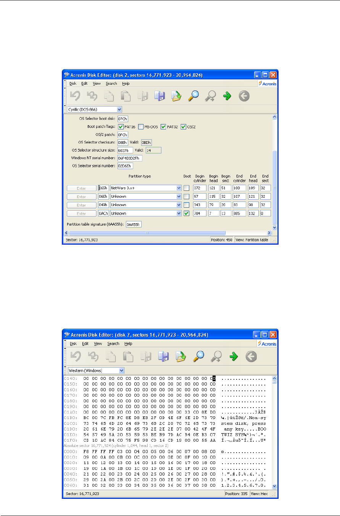Click folder read-from-file icon in partition table window
Screen dimensions: 340x516
(176, 97)
